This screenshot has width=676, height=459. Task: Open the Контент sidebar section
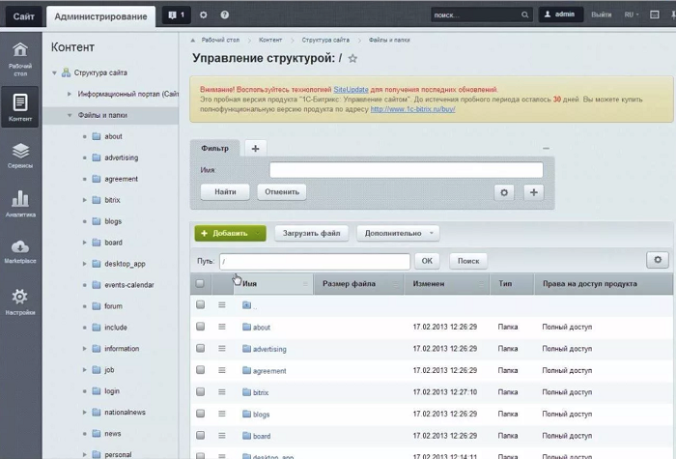[x=20, y=106]
